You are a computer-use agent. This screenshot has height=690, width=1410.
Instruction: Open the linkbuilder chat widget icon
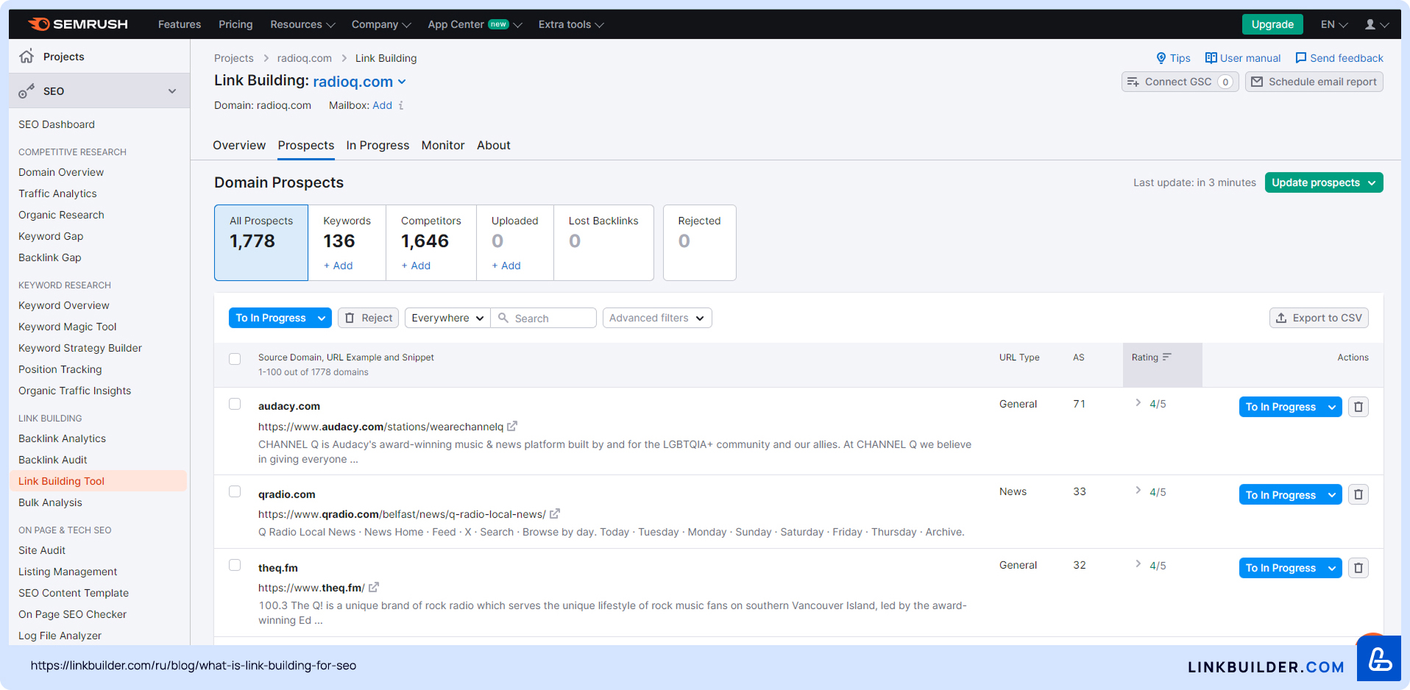click(1379, 659)
